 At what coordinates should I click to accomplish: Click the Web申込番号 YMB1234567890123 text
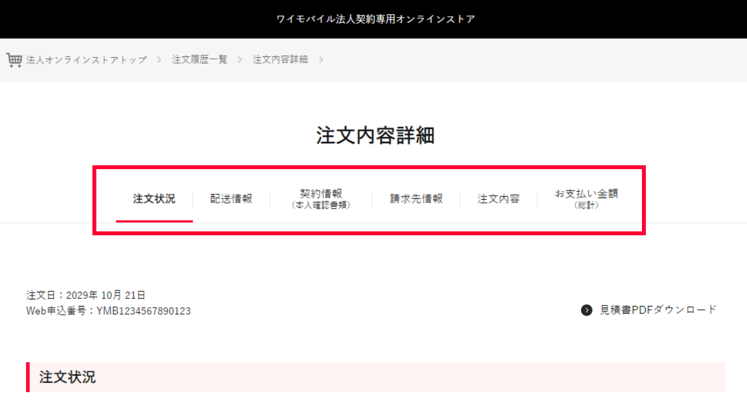tap(108, 311)
